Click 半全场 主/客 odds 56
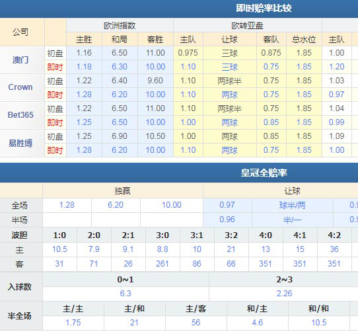 [196, 323]
